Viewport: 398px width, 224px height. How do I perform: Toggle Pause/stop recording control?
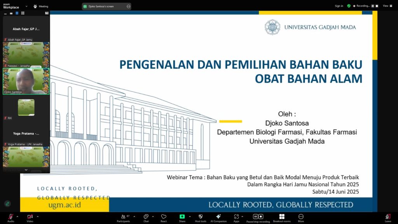click(258, 217)
